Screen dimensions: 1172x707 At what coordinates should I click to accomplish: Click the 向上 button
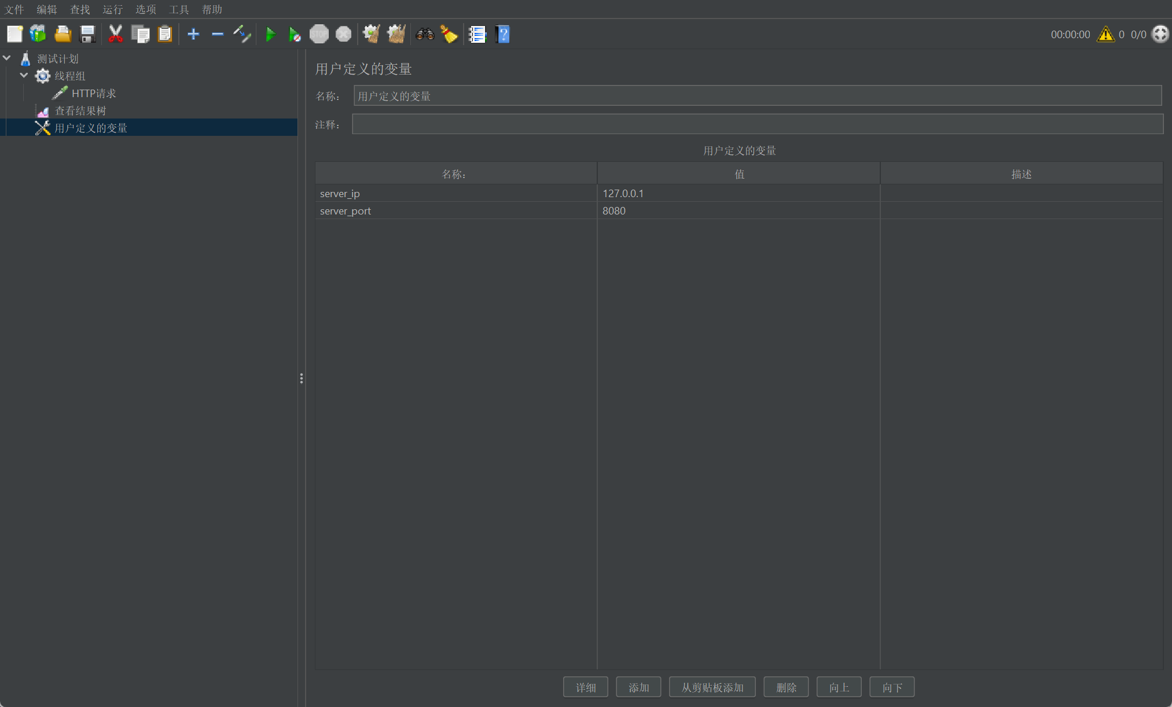pos(839,687)
